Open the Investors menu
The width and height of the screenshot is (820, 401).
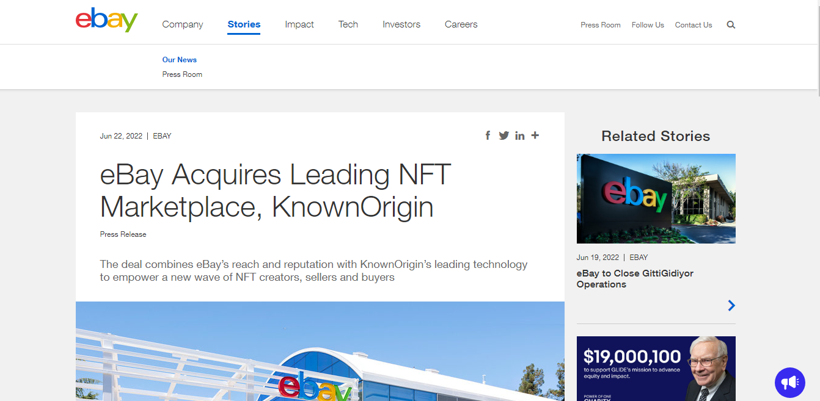(x=401, y=24)
